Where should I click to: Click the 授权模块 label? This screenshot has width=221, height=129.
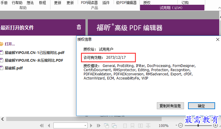click(x=91, y=66)
